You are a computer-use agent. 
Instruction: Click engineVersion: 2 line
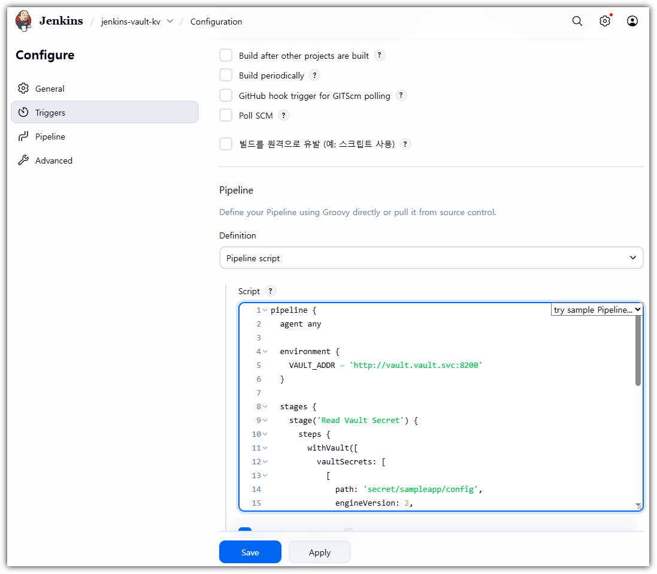coord(374,503)
